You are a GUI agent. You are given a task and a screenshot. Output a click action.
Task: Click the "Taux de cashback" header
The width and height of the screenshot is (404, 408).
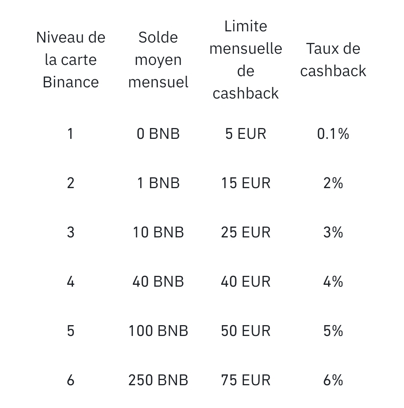(333, 60)
